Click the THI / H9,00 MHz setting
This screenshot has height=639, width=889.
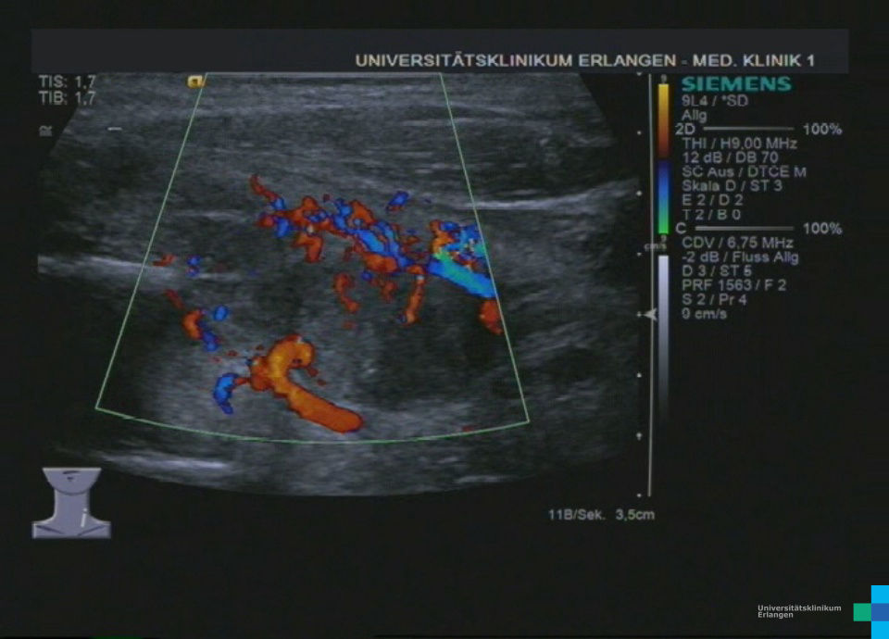(x=738, y=144)
